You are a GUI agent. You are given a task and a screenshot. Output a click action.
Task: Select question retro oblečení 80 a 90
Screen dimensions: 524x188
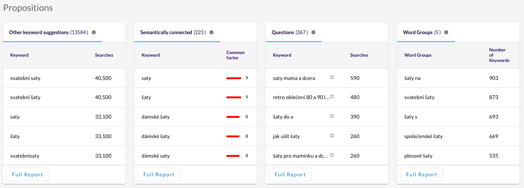point(301,97)
